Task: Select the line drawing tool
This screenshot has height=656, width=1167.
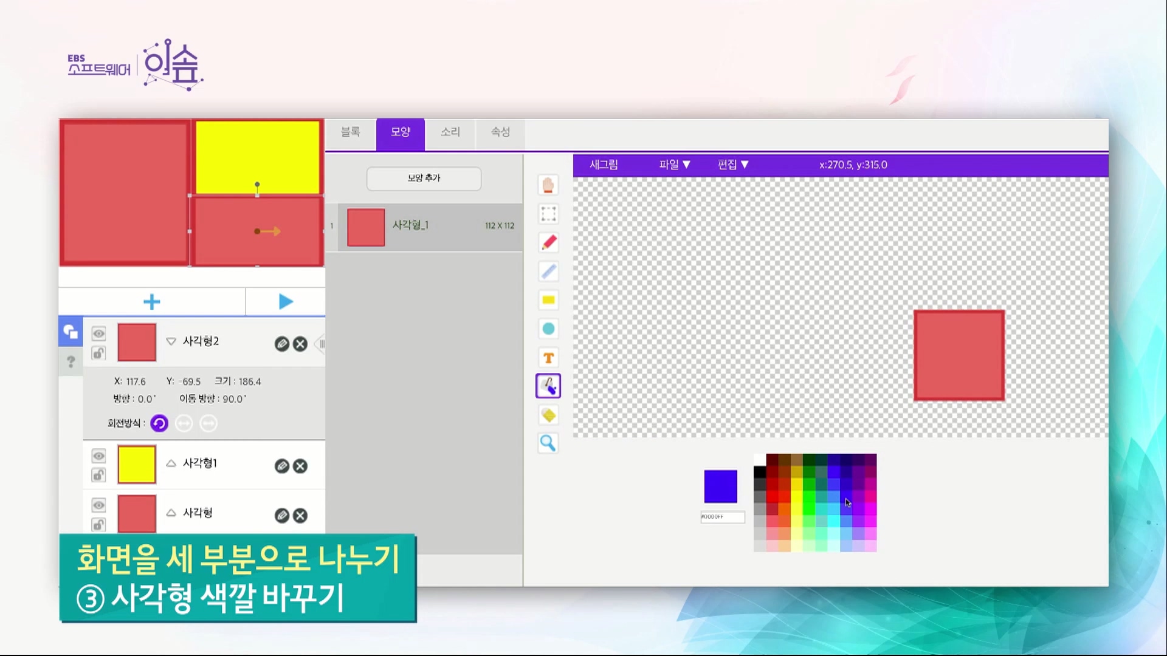Action: (x=548, y=271)
